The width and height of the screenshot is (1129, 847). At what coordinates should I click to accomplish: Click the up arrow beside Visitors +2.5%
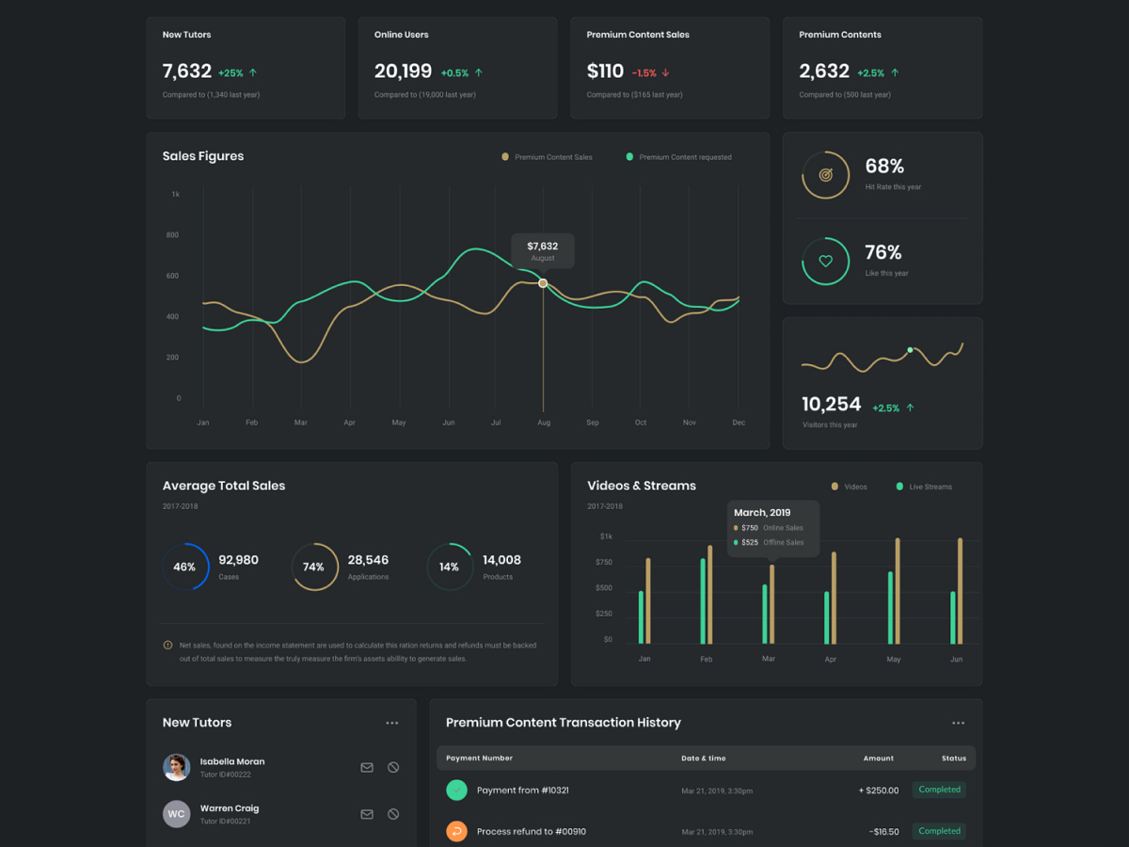coord(911,408)
